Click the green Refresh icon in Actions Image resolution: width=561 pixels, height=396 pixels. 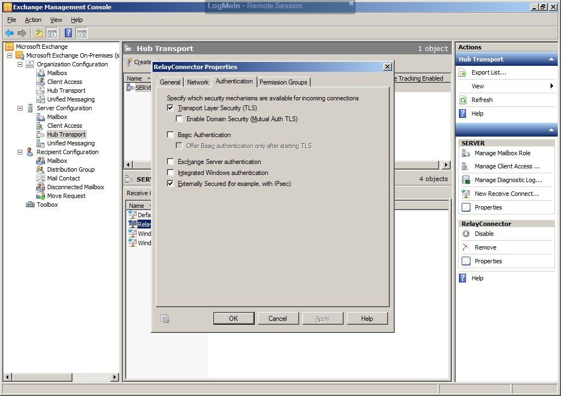463,100
